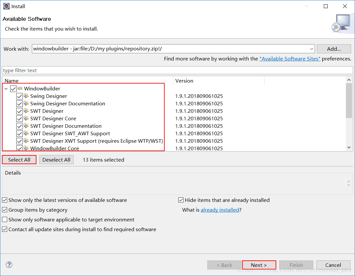
Task: Select the SWT Designer XWT Support row label
Action: coord(97,141)
